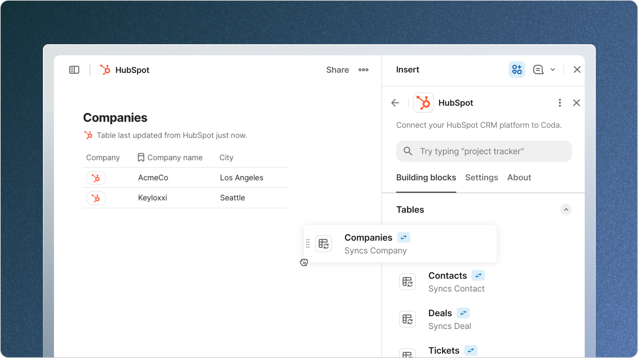
Task: Open the three-dot menu beside HubSpot
Action: click(x=560, y=103)
